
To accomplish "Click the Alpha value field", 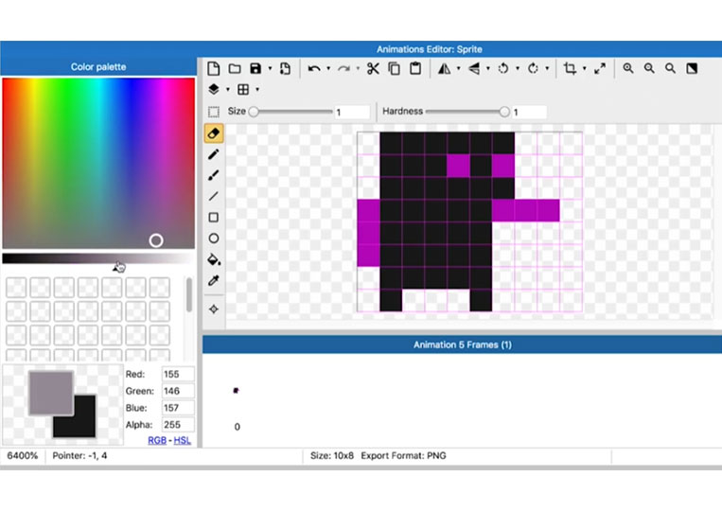I will point(178,425).
